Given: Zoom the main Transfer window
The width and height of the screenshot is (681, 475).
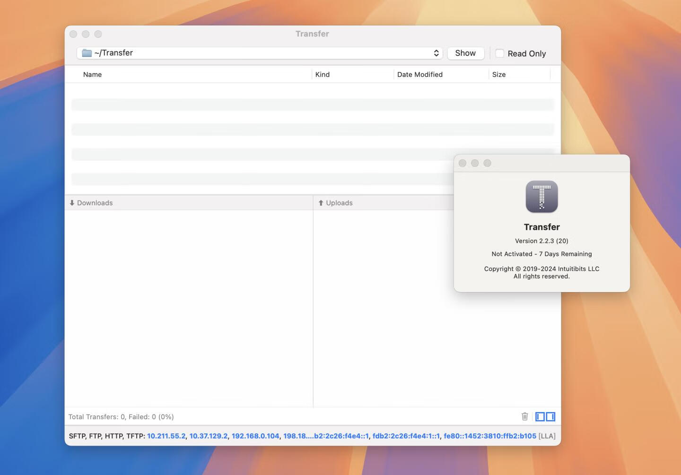Looking at the screenshot, I should tap(98, 34).
